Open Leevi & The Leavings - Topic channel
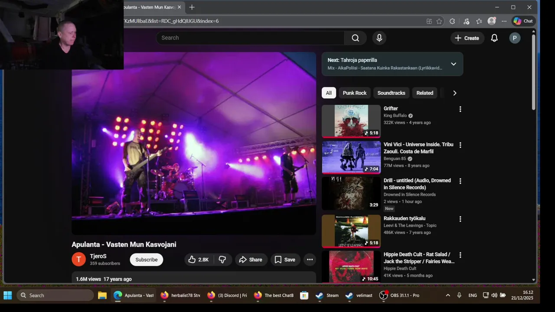The image size is (555, 312). [410, 225]
